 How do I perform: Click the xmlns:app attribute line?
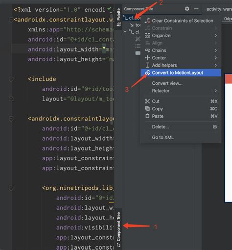click(x=71, y=29)
